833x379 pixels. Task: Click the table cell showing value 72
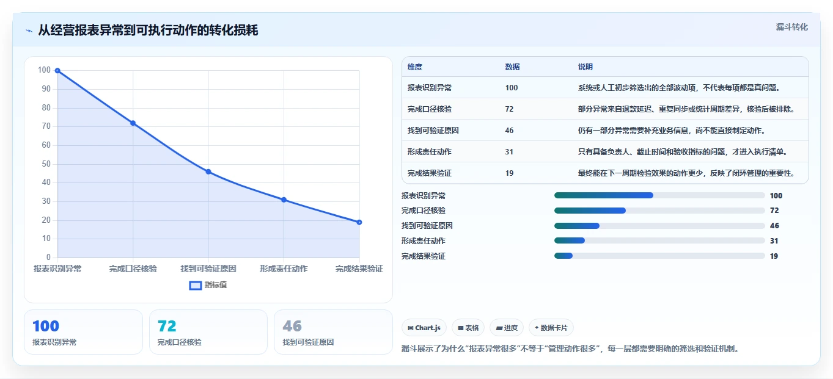[x=510, y=109]
